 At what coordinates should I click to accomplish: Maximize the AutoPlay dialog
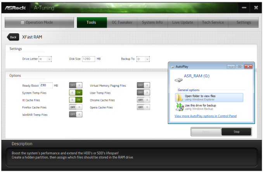239,67
